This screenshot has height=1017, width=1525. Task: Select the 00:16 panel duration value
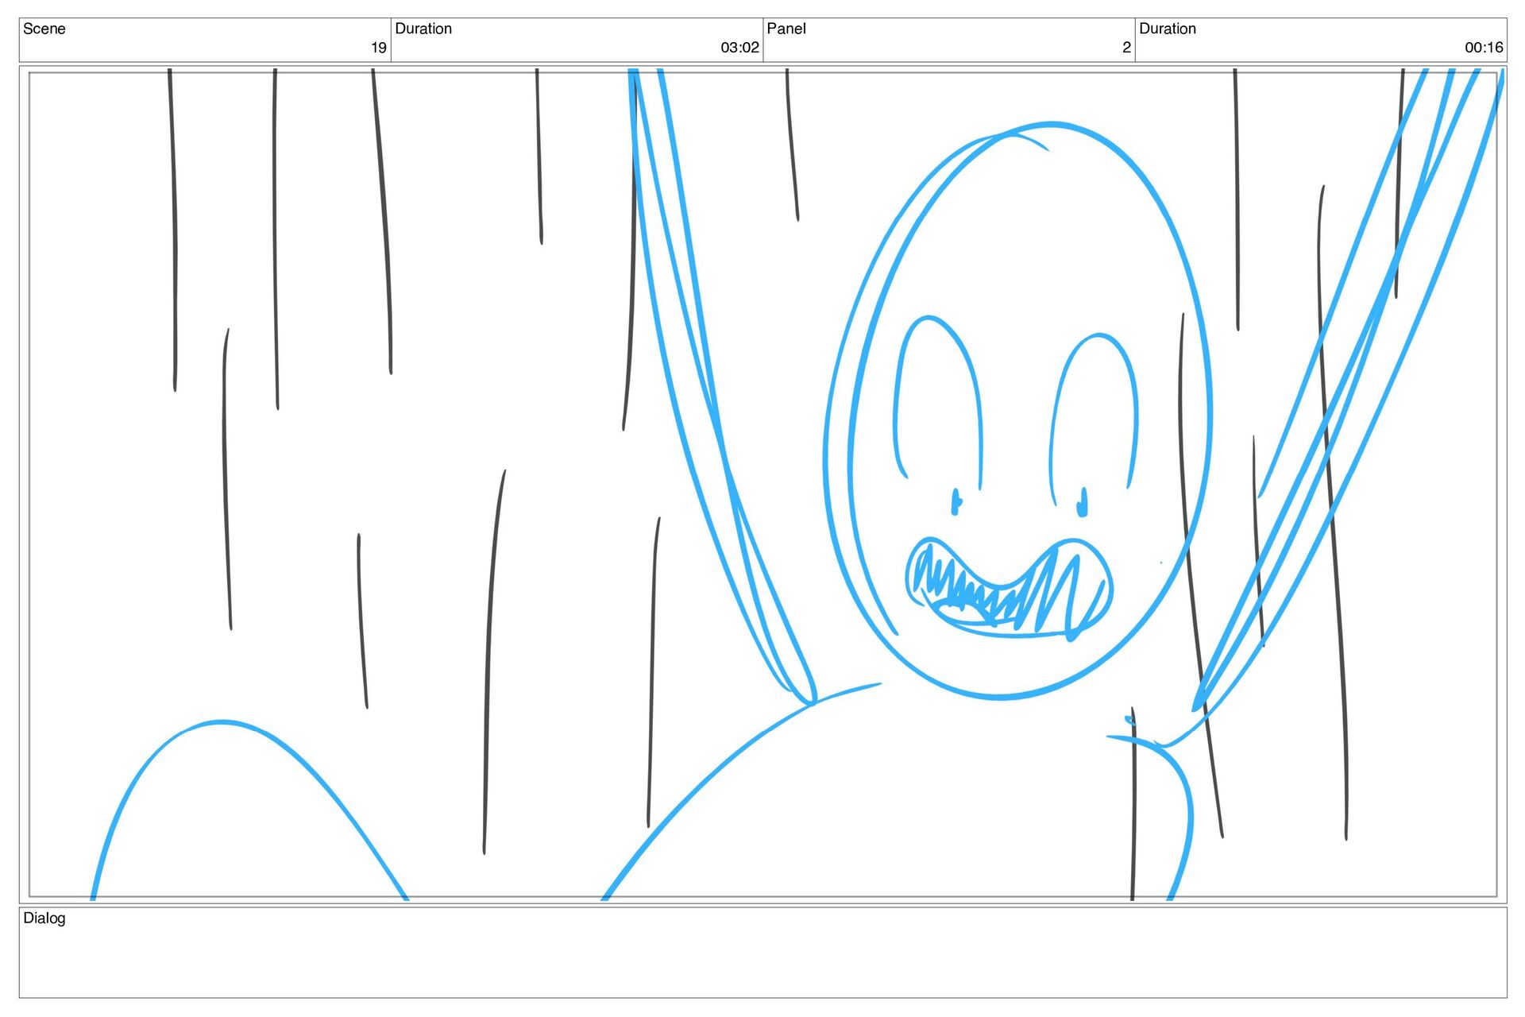(1484, 48)
